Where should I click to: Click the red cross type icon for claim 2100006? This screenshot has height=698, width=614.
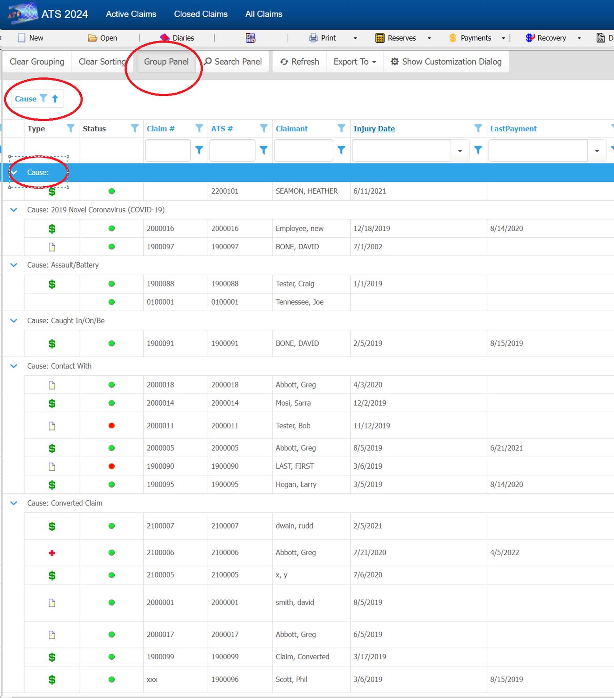point(52,553)
